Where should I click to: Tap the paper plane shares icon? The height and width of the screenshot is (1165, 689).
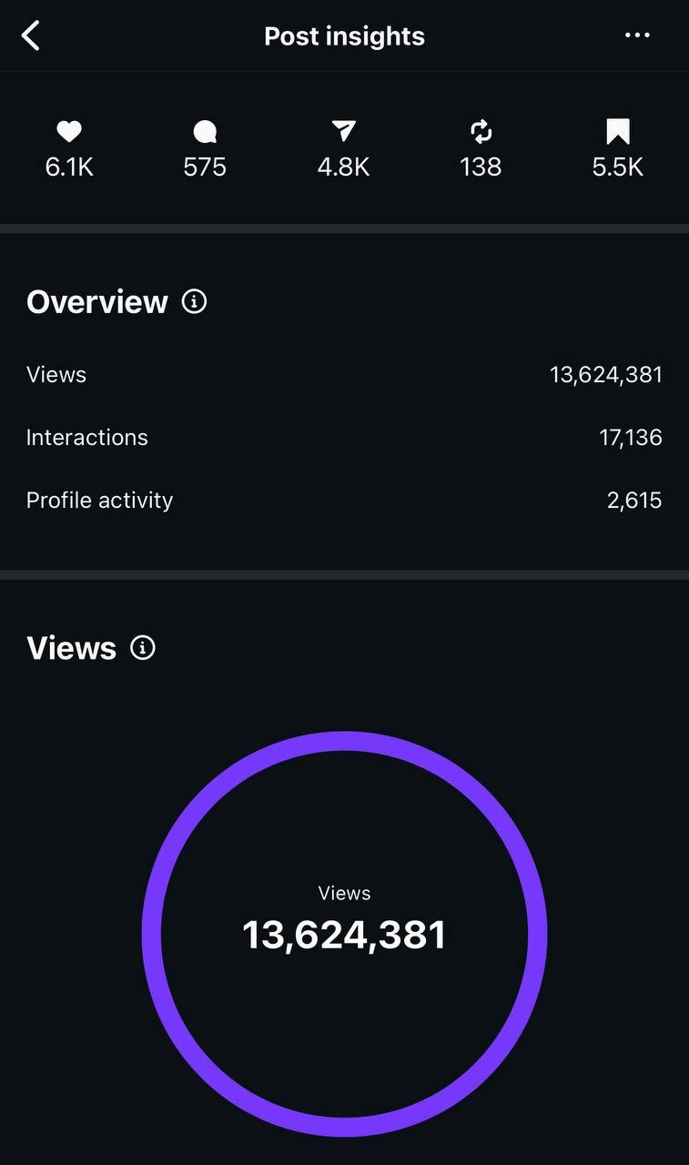tap(343, 133)
